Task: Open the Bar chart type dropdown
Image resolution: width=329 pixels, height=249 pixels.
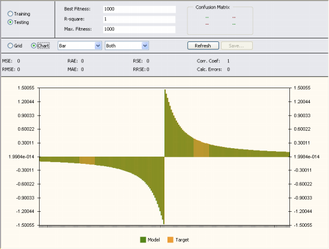Action: 80,46
